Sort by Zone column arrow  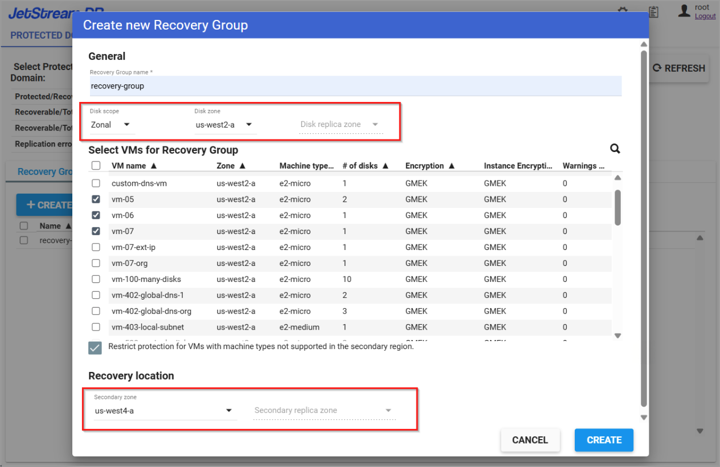point(242,166)
